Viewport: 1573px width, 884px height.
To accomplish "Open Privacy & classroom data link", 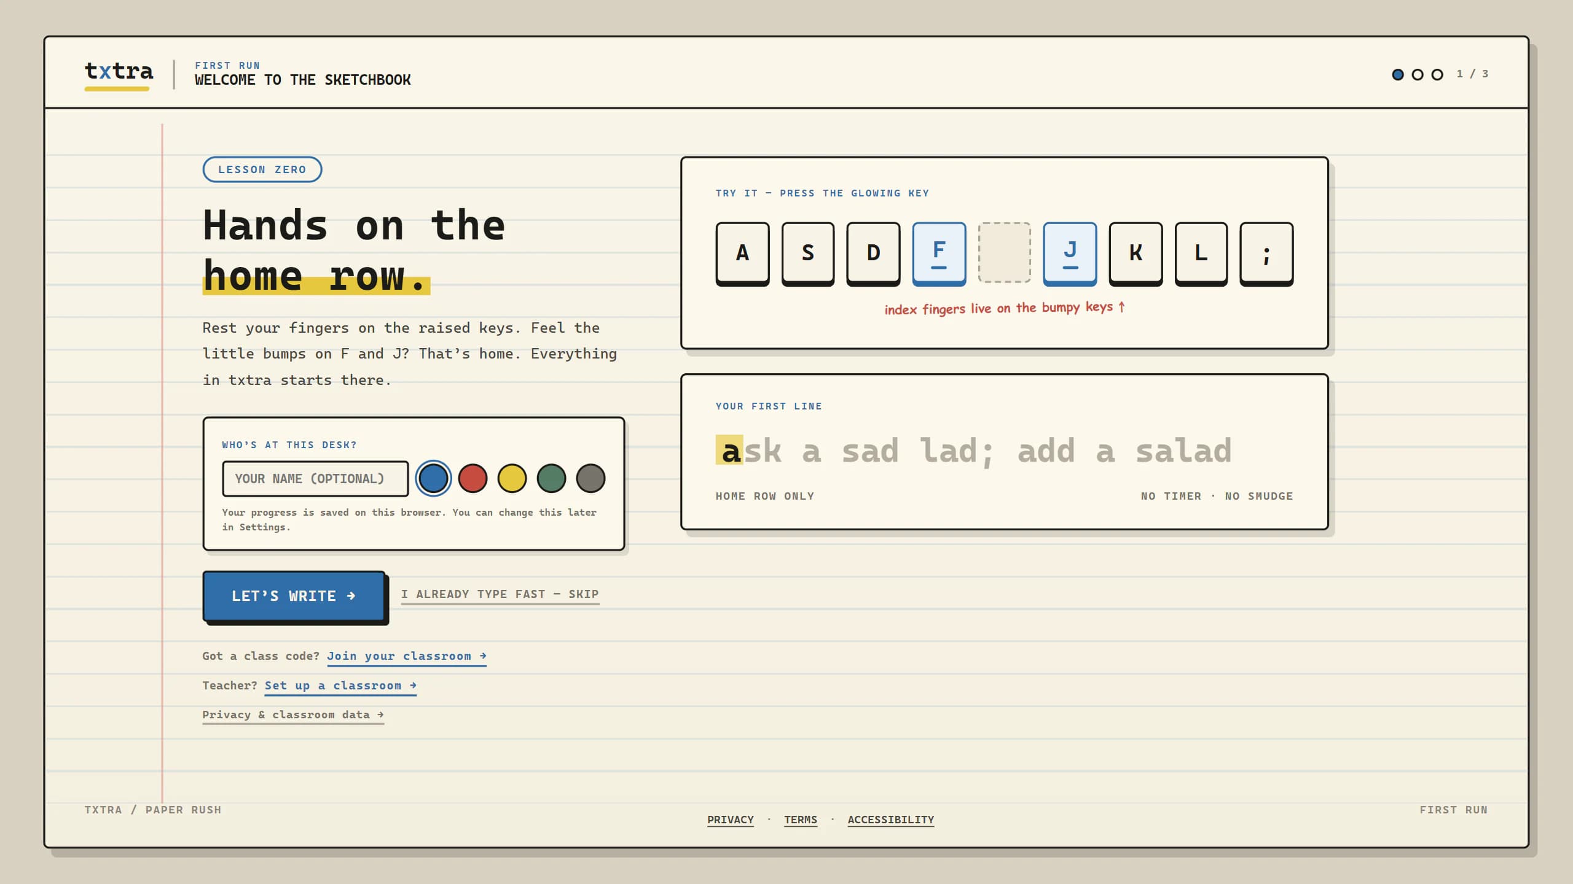I will coord(293,715).
